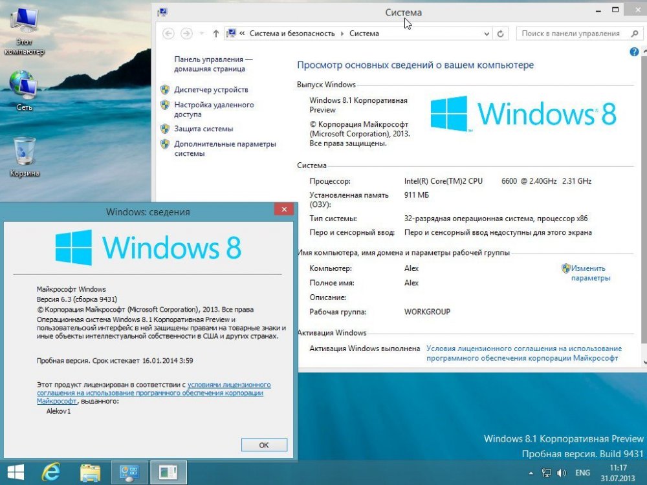Expand arrow after Система и безопасность breadcrumb
Viewport: 647px width, 485px height.
(342, 34)
